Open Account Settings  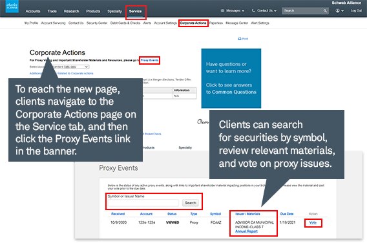[x=165, y=23]
